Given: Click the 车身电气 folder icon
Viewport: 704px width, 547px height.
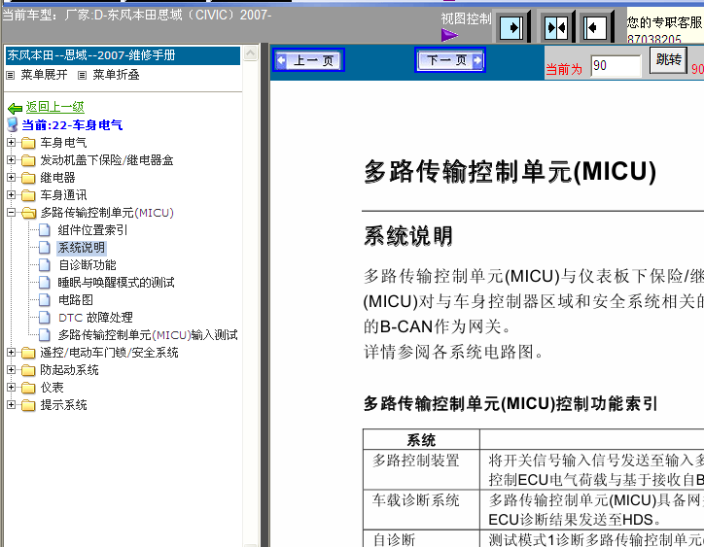Looking at the screenshot, I should click(x=28, y=143).
